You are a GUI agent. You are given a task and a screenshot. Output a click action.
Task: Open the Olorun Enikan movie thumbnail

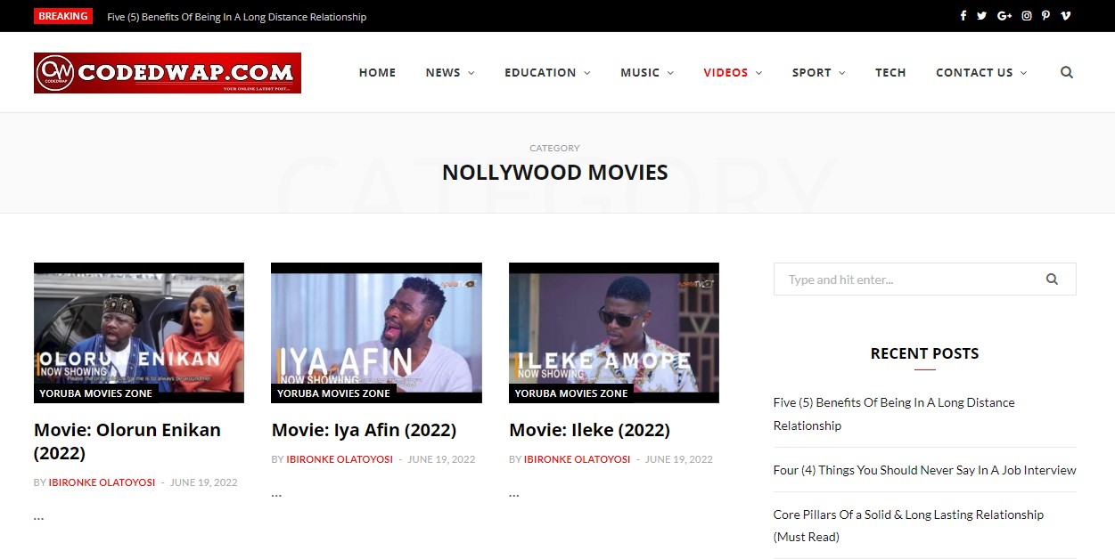(x=139, y=333)
